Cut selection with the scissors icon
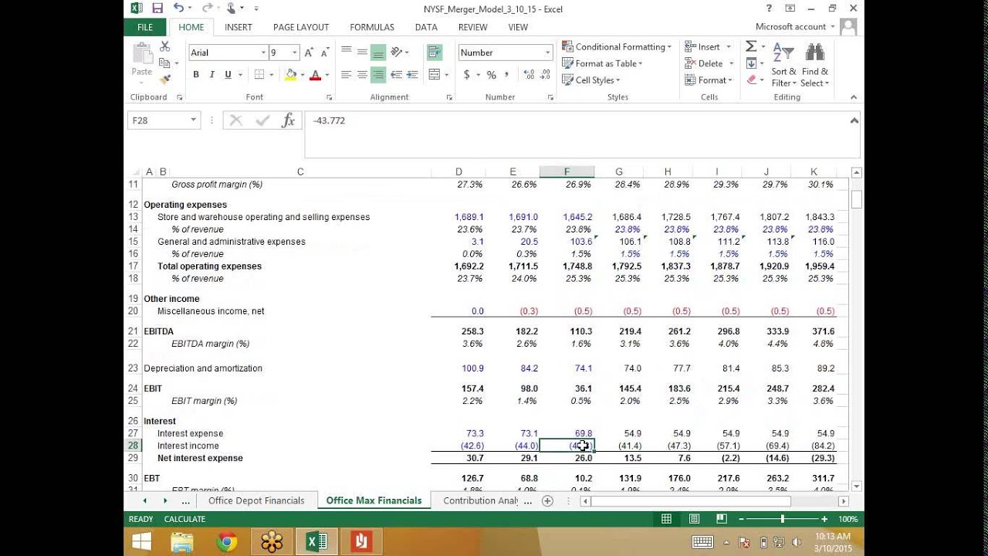 pyautogui.click(x=164, y=47)
